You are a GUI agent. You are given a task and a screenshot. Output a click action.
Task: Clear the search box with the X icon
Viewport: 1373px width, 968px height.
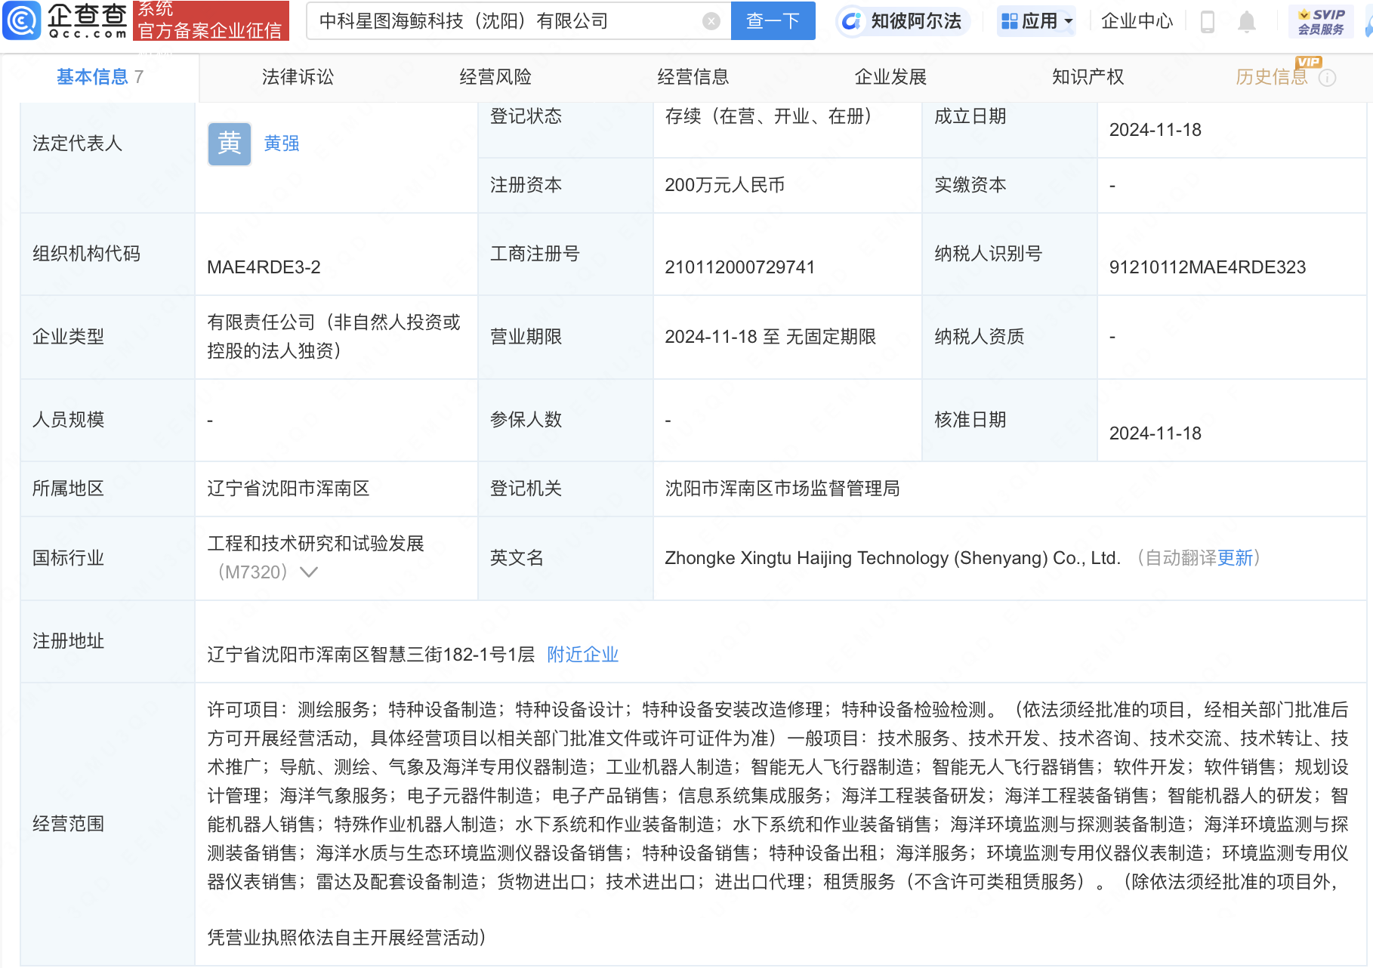click(711, 21)
